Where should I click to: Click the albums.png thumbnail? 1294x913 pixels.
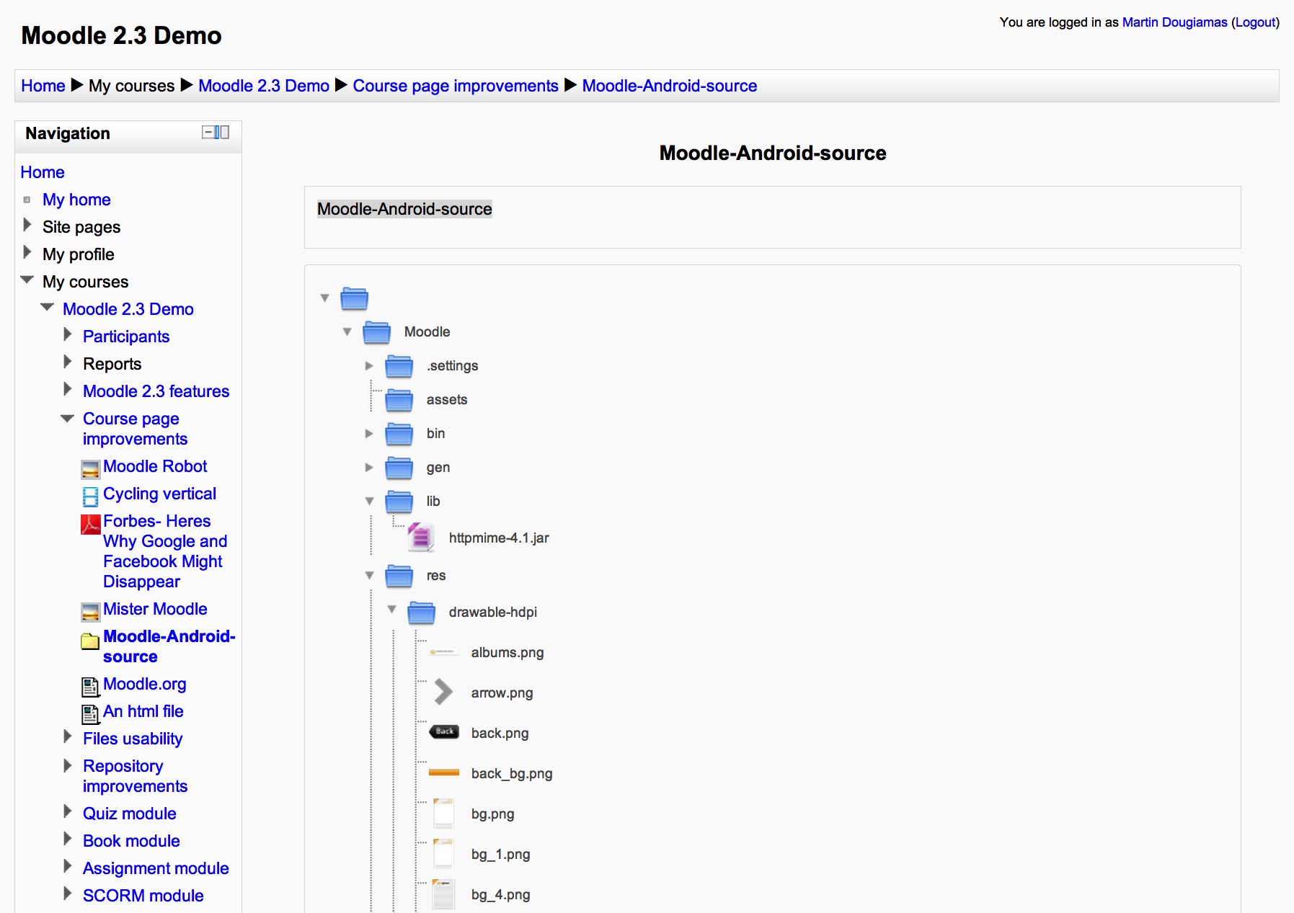coord(443,652)
